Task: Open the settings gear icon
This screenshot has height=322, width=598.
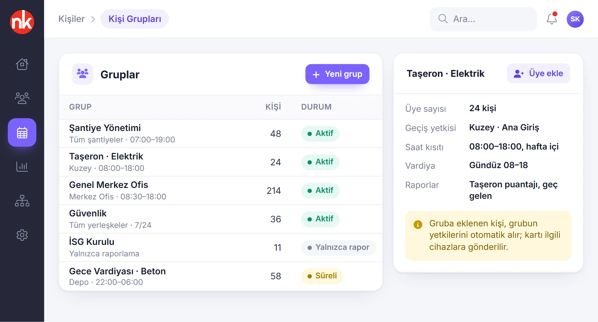Action: (22, 235)
